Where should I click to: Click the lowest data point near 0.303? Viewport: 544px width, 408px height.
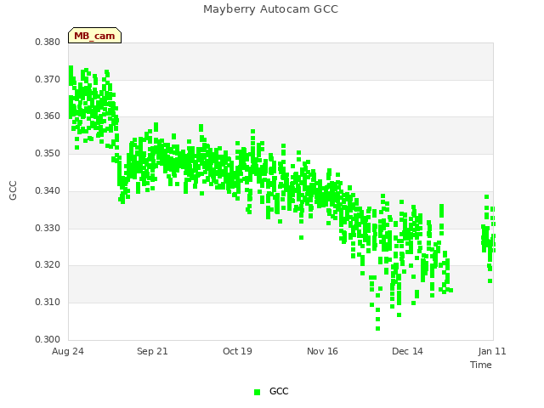click(x=377, y=329)
